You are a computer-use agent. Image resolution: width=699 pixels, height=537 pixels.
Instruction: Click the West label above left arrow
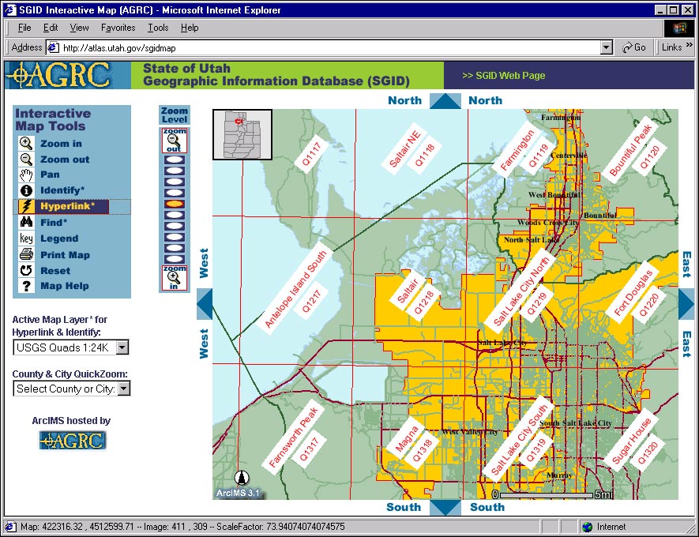[205, 263]
